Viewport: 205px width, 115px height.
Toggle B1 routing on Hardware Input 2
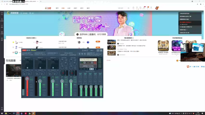(44, 85)
